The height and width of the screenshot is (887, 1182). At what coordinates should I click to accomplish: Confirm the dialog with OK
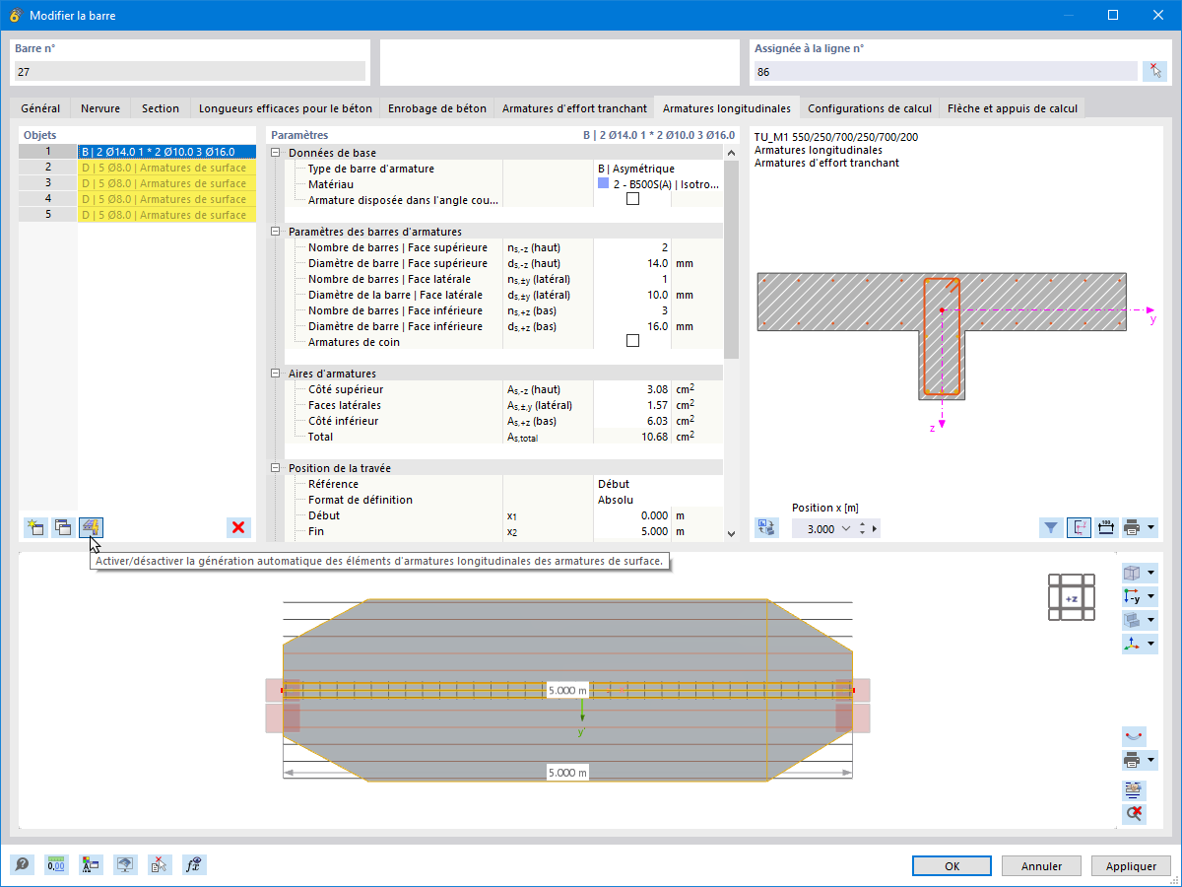click(x=952, y=865)
